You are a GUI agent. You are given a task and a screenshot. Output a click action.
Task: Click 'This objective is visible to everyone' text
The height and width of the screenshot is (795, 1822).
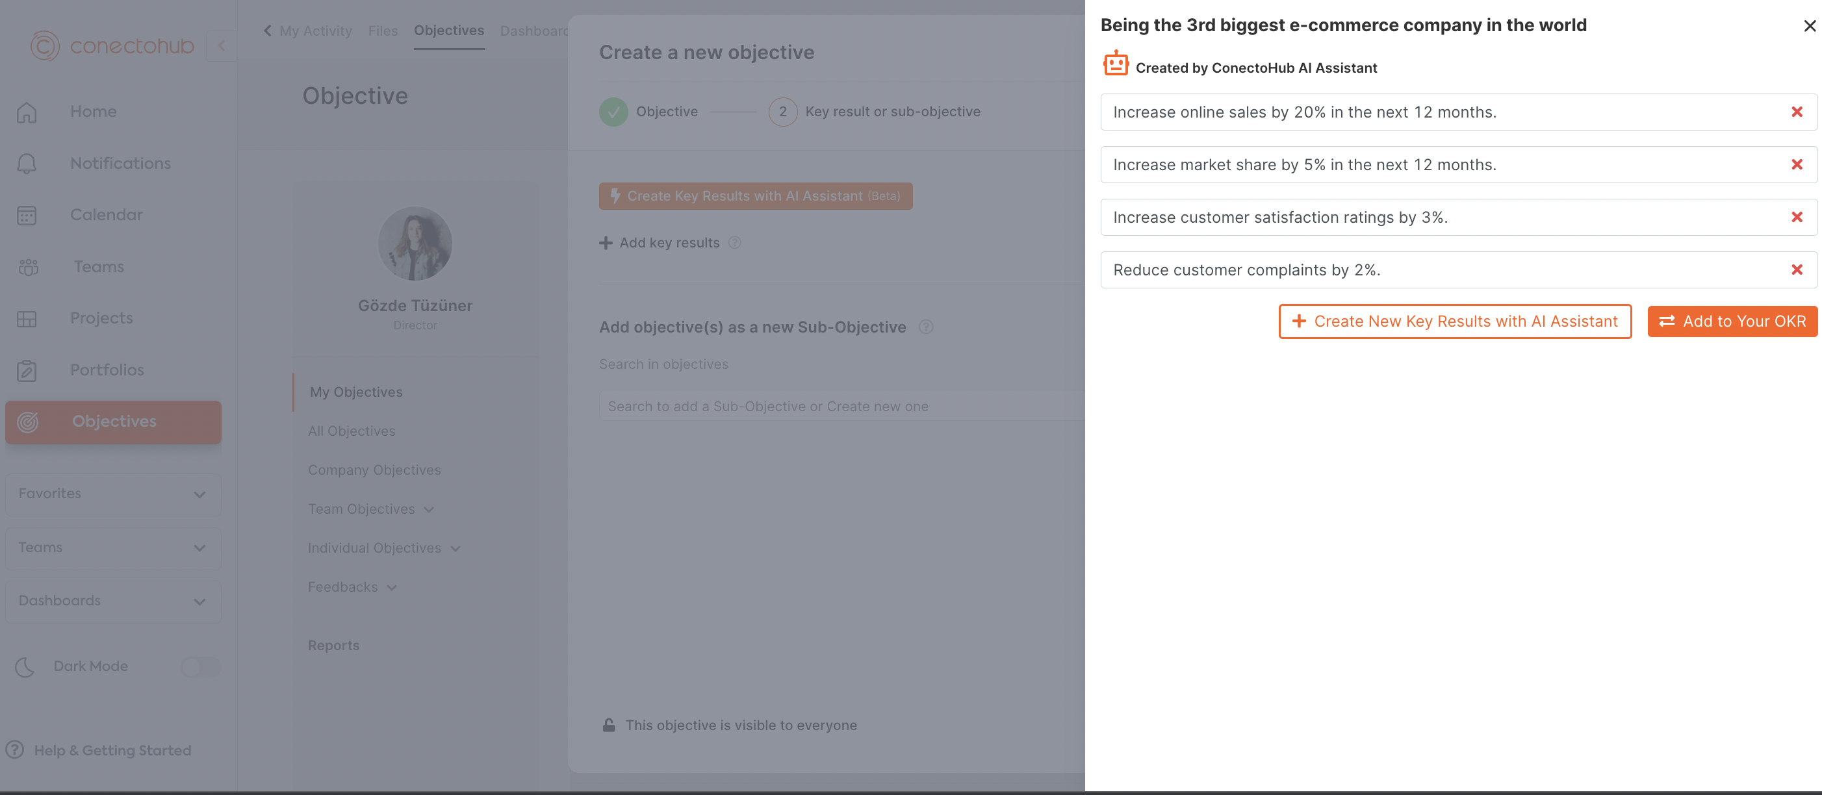741,725
